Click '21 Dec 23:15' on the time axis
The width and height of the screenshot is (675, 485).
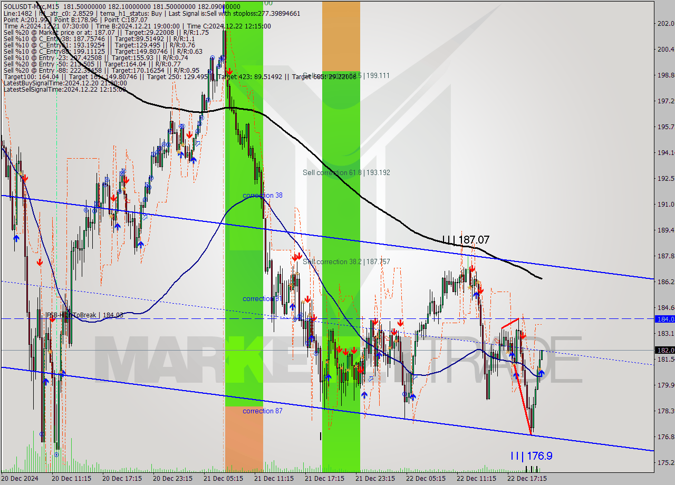375,479
